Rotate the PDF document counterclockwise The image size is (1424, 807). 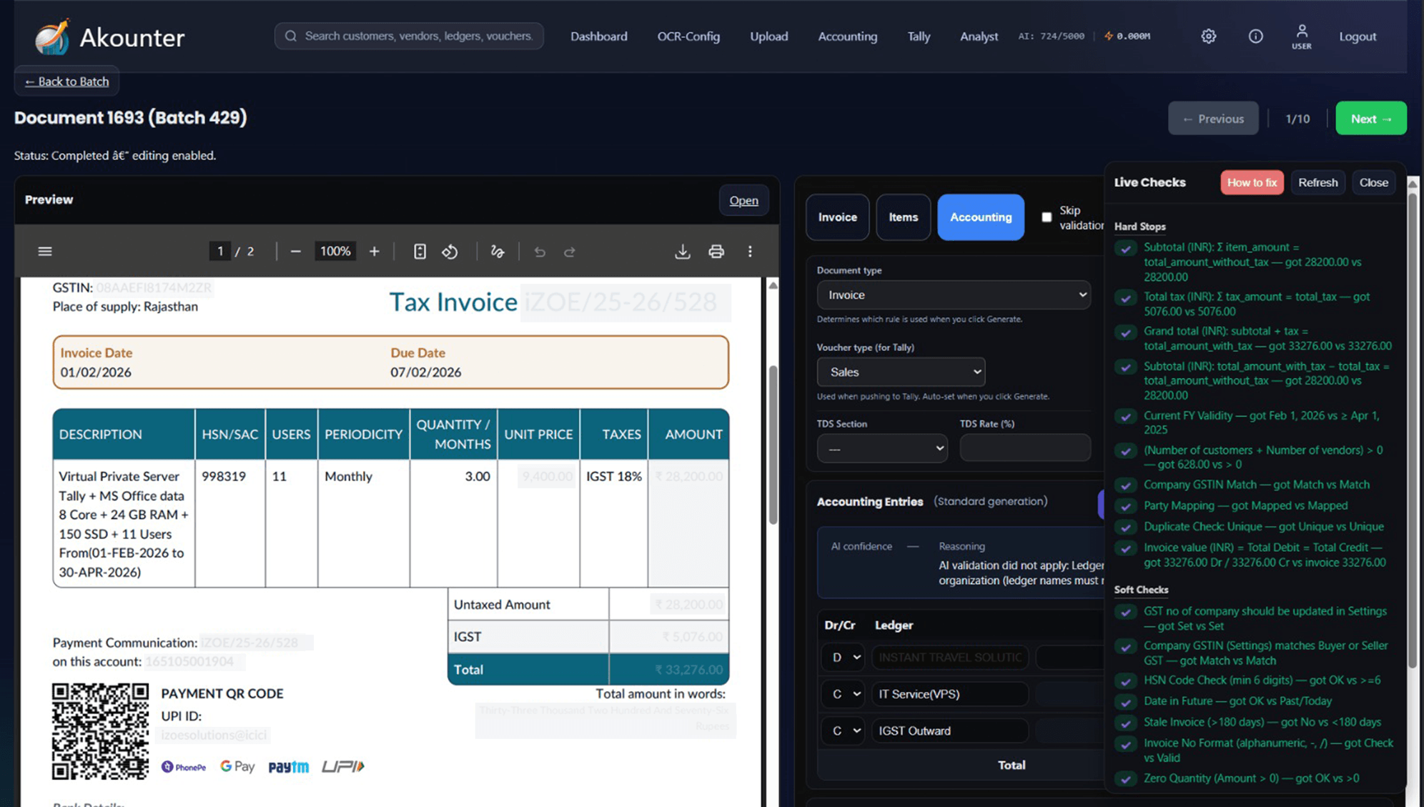click(x=450, y=251)
